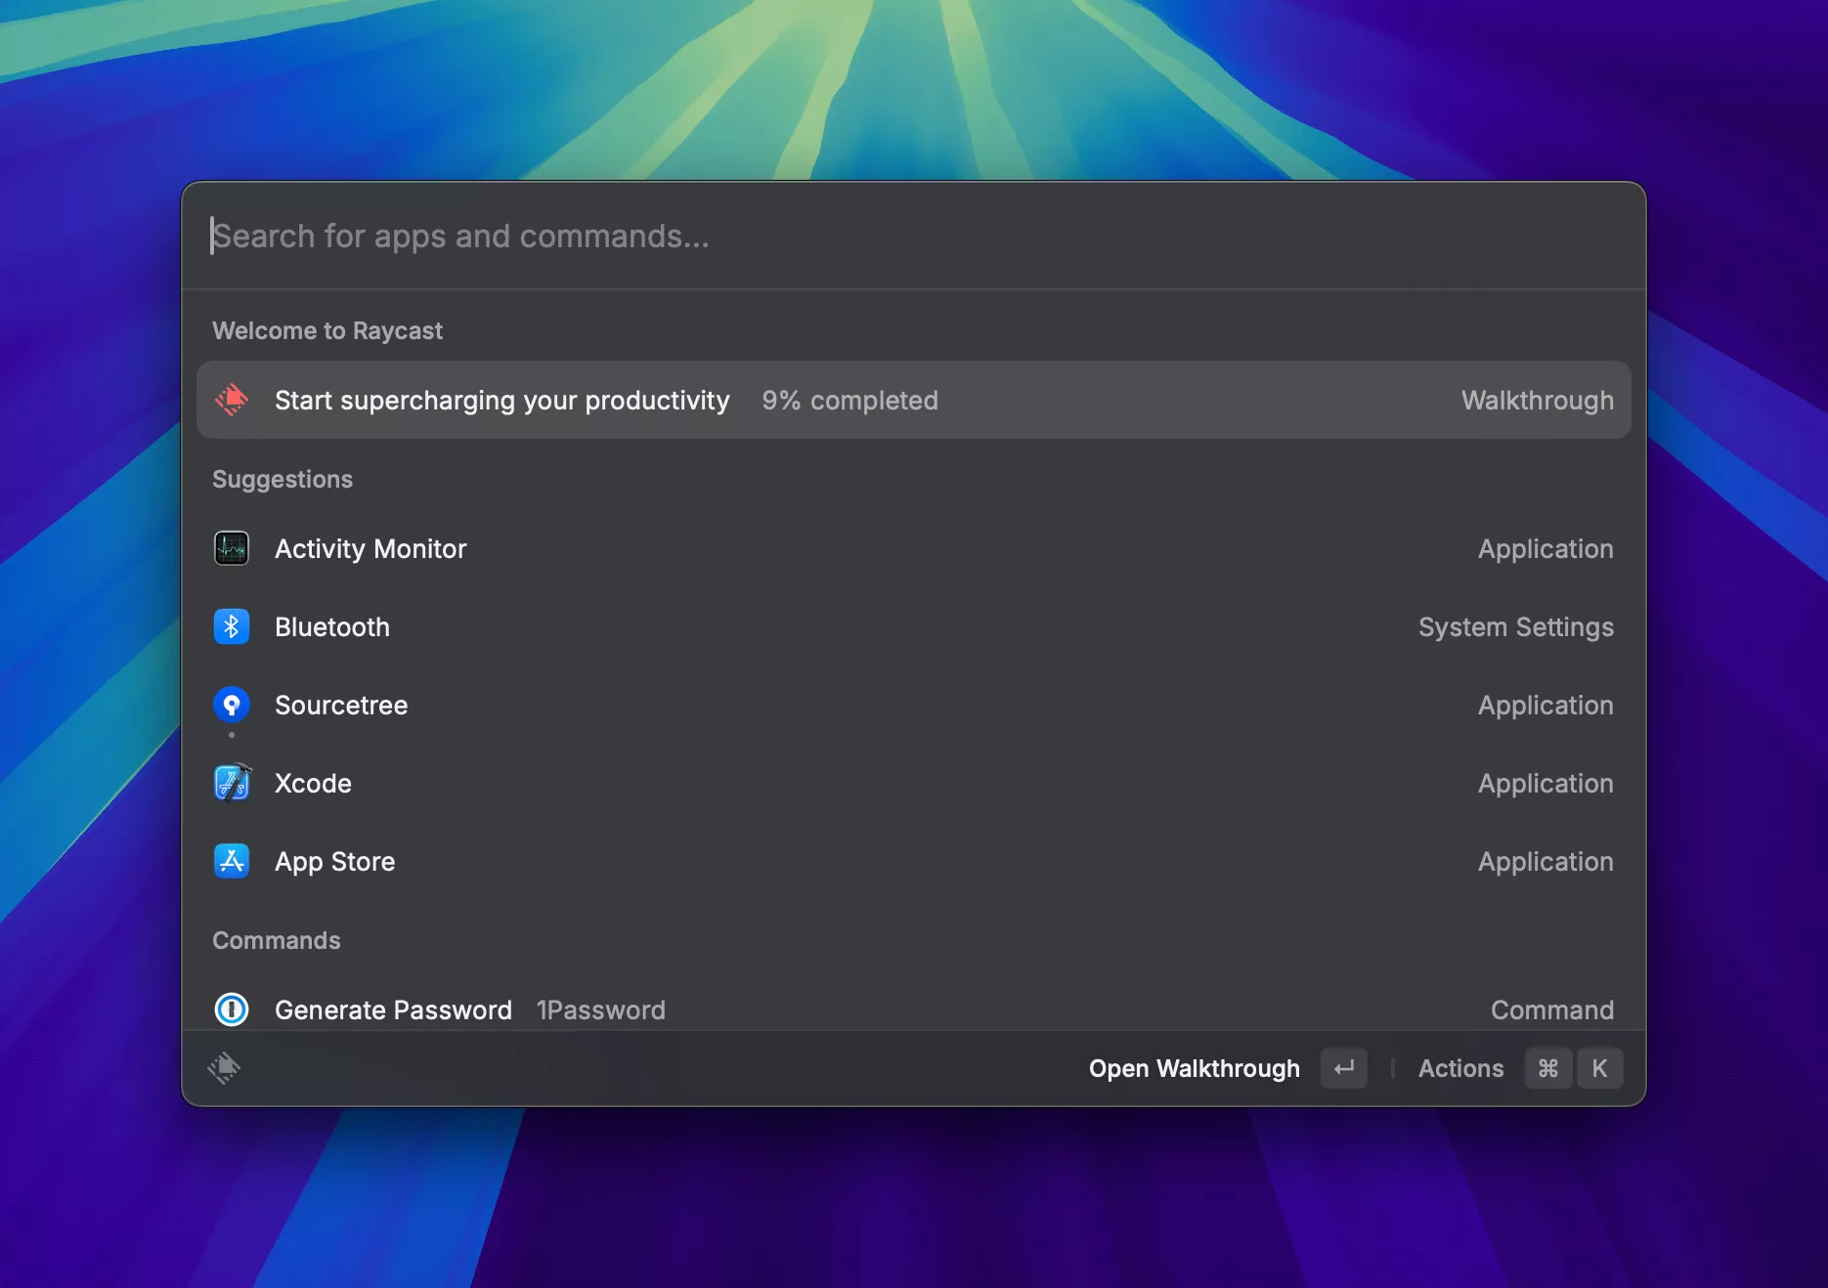Click the Xcode hammer icon
This screenshot has width=1828, height=1288.
point(232,783)
